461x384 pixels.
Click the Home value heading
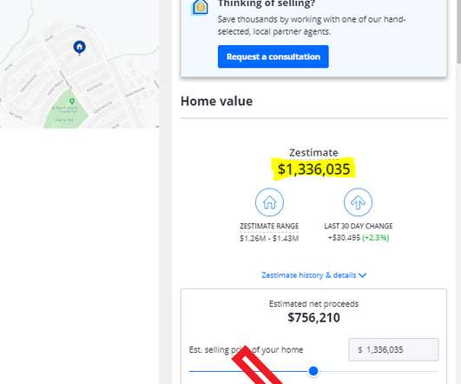[x=217, y=102]
